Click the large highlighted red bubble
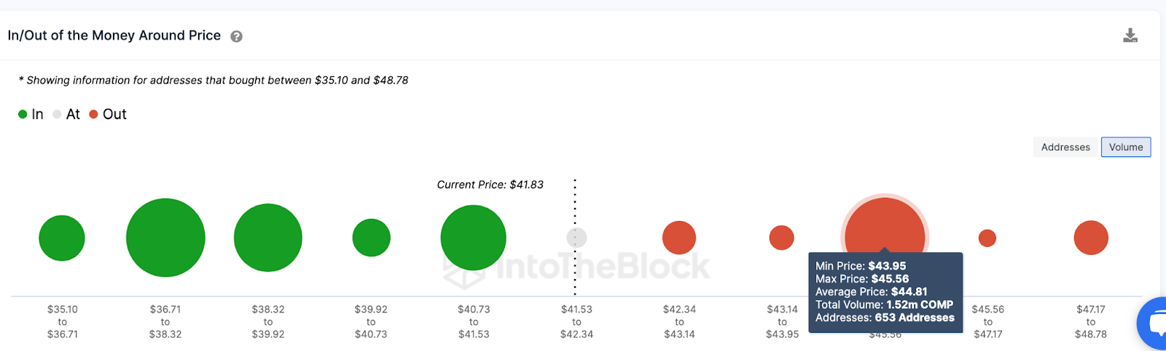The image size is (1166, 351). coord(885,227)
